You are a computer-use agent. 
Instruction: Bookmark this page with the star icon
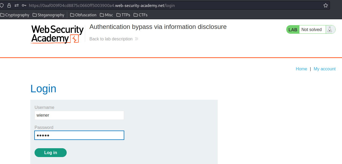[325, 5]
